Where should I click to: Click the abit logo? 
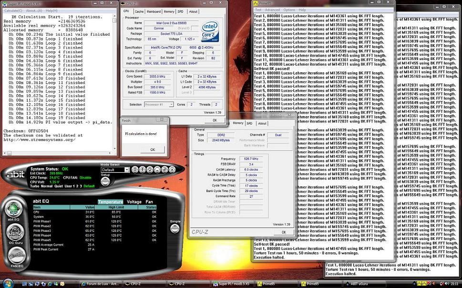pos(16,174)
